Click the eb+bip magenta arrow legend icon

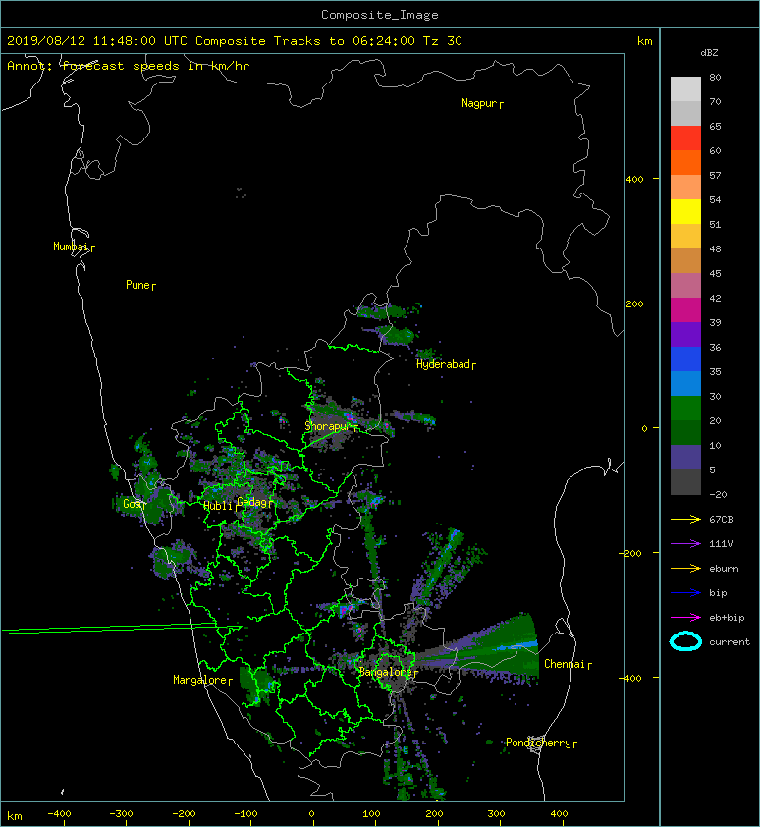(685, 618)
